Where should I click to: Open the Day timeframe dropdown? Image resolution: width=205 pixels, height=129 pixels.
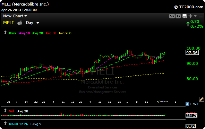[32, 23]
